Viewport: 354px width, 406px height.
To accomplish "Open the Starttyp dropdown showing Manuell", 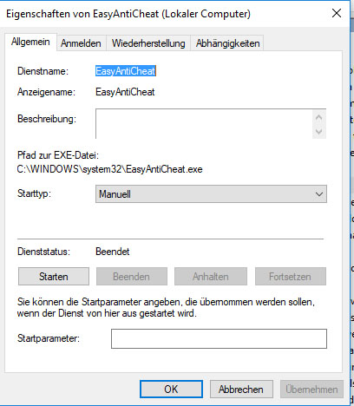I will click(211, 194).
